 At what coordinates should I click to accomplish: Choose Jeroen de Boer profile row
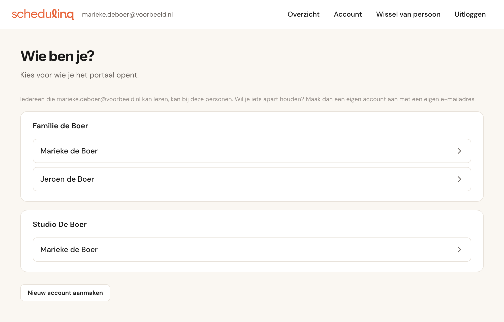(252, 179)
